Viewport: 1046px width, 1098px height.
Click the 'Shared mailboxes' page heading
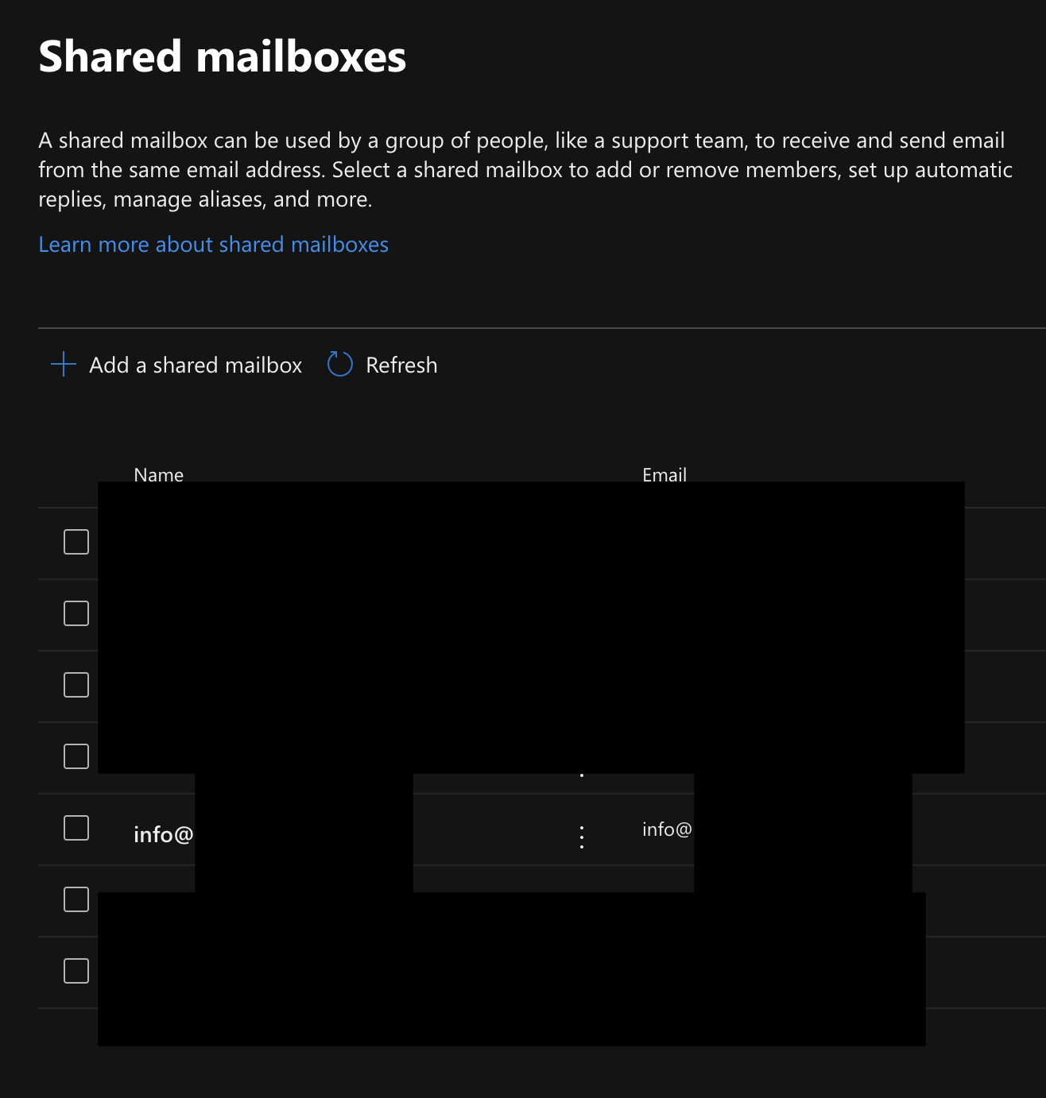[x=222, y=57]
